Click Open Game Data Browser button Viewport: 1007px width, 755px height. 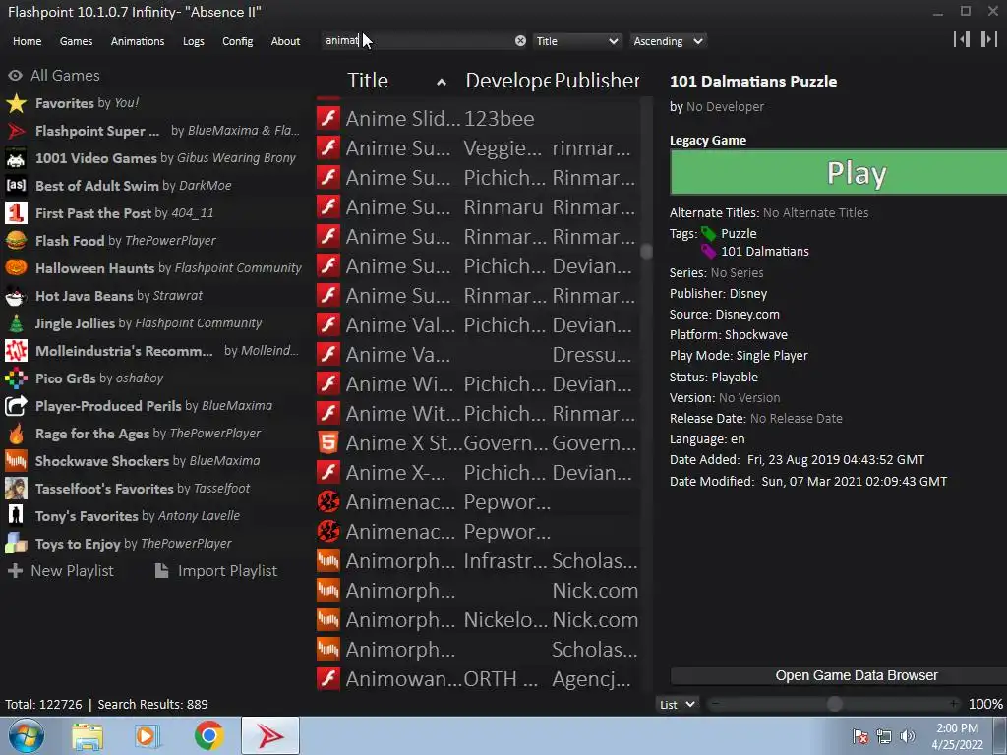tap(838, 675)
